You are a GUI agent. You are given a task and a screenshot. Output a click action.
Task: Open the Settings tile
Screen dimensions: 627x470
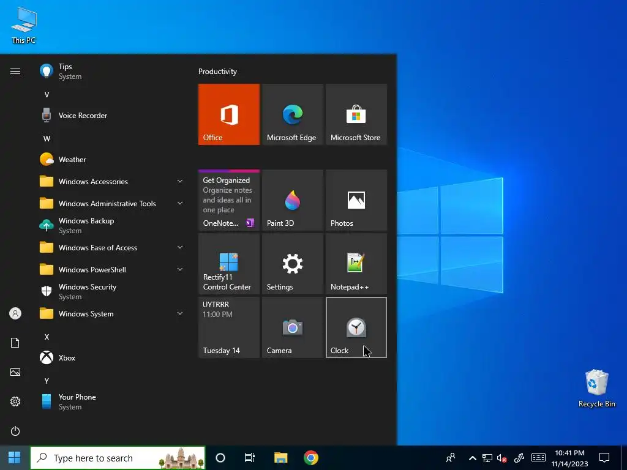tap(292, 264)
